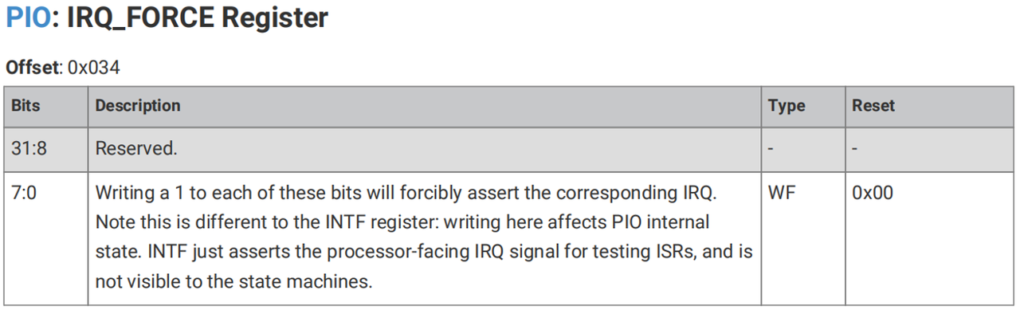Click the dash in Reserved row Type column

[771, 149]
